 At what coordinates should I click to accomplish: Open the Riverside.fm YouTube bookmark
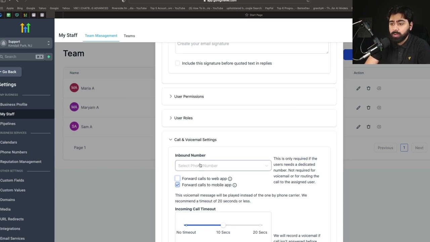[x=129, y=8]
